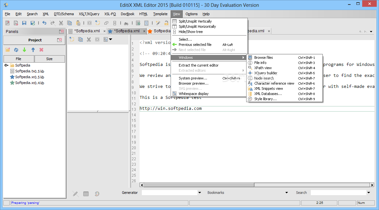Click the Redo arrow in main toolbar

[52, 23]
